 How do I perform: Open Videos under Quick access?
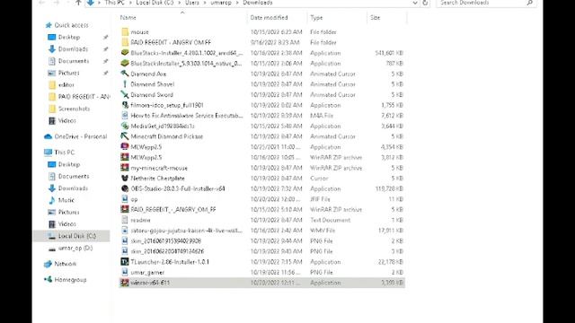click(66, 120)
